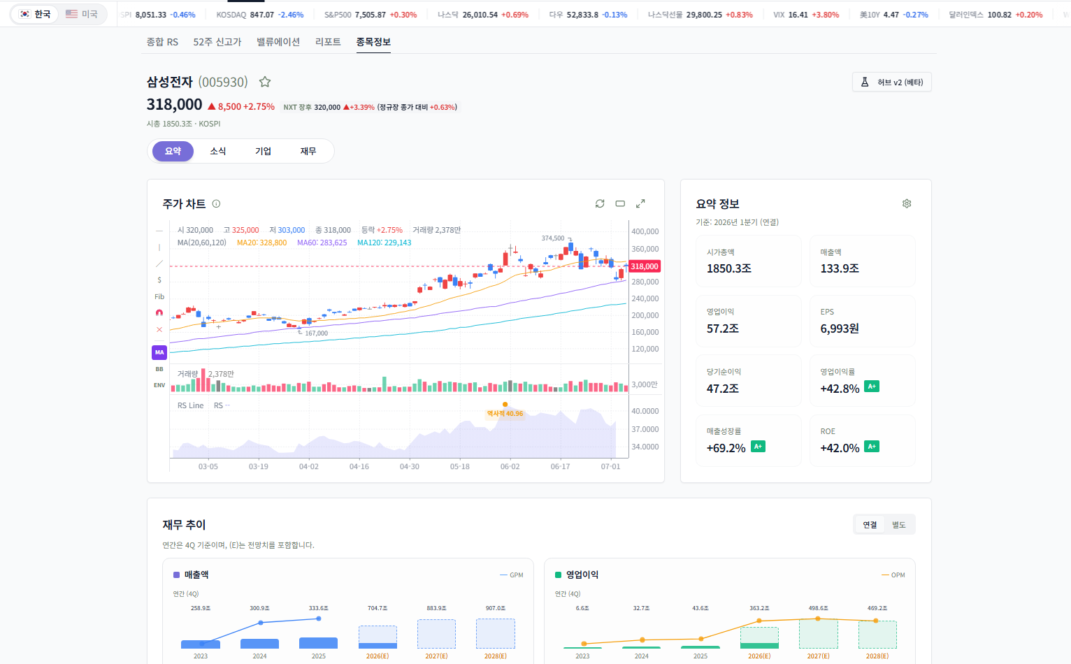Click the S&P500 7,505.87 ticker item
This screenshot has width=1071, height=664.
tap(371, 15)
